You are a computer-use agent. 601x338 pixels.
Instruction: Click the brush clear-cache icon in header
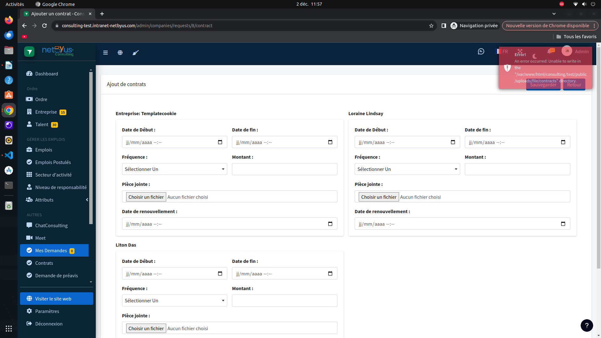[x=136, y=53]
